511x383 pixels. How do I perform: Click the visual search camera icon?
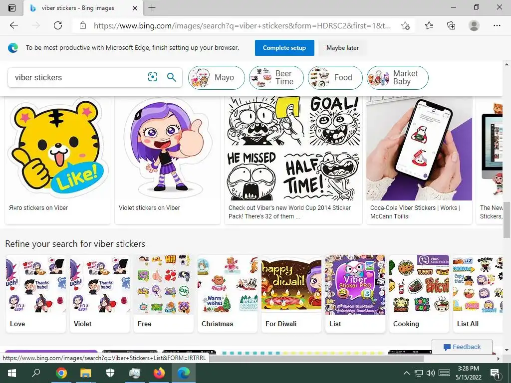tap(153, 77)
